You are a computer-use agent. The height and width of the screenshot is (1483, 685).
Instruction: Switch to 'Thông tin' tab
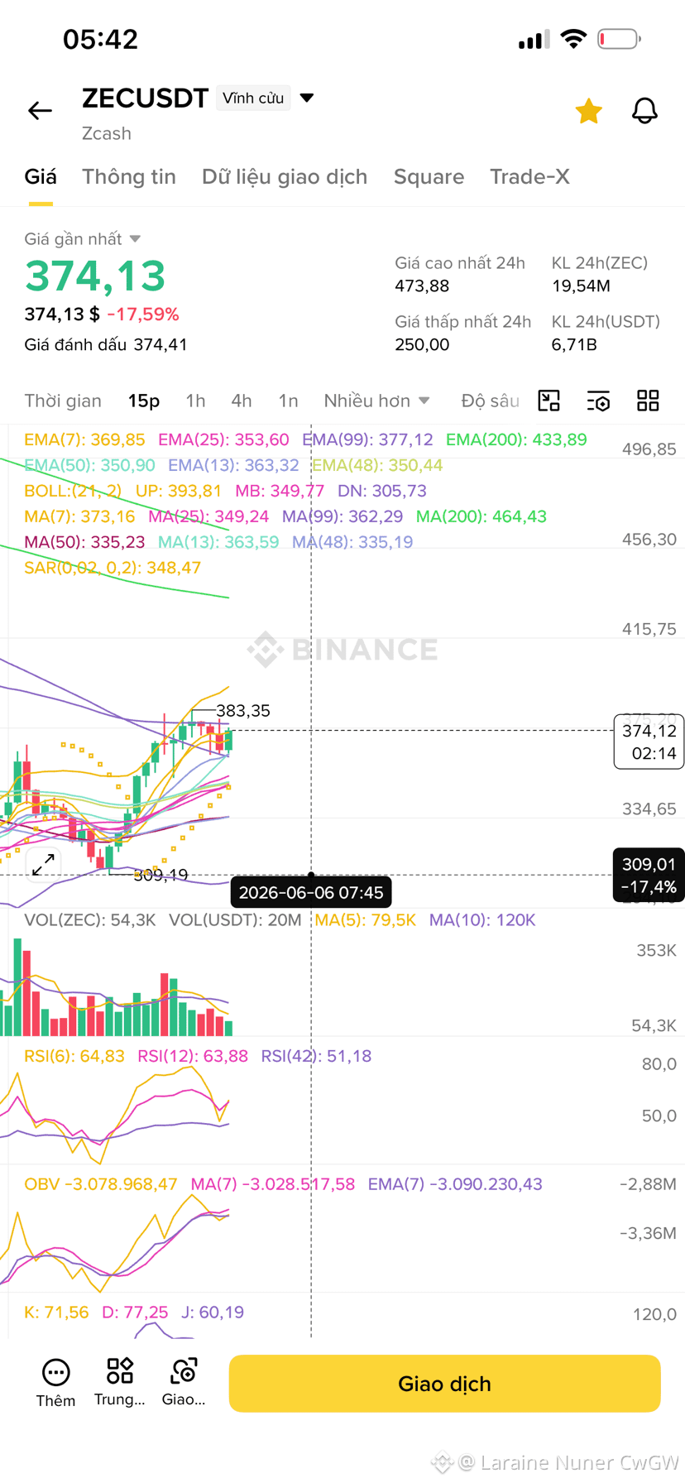[x=129, y=176]
